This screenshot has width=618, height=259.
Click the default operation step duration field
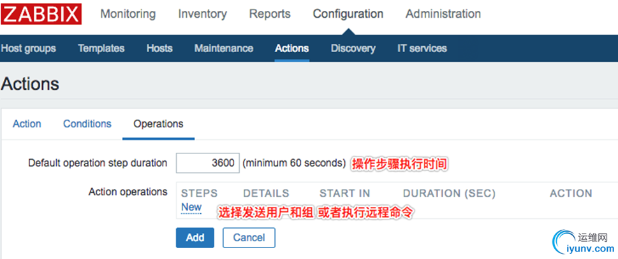click(x=208, y=163)
